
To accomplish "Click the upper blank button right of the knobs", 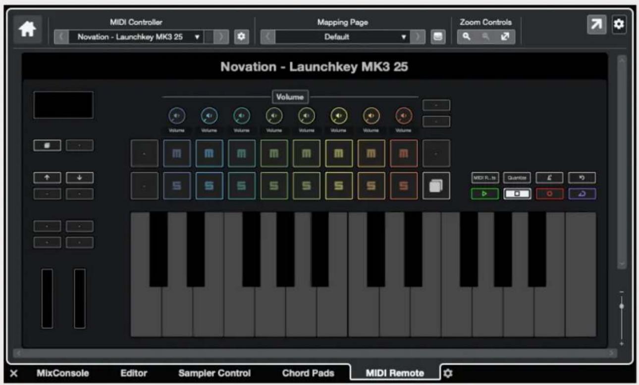I will [436, 105].
